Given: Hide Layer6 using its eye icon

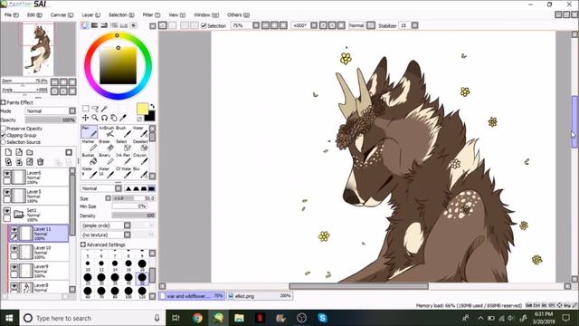Looking at the screenshot, I should point(7,173).
